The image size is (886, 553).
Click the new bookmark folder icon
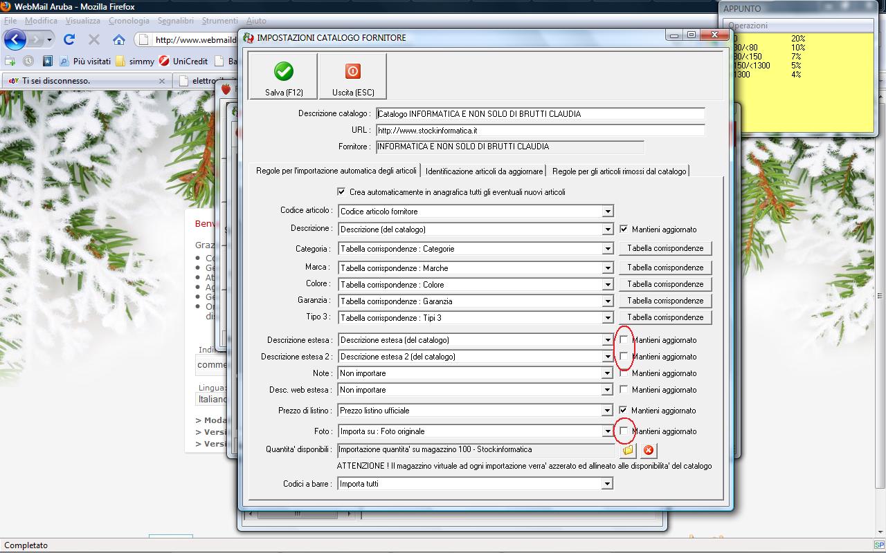pyautogui.click(x=10, y=61)
